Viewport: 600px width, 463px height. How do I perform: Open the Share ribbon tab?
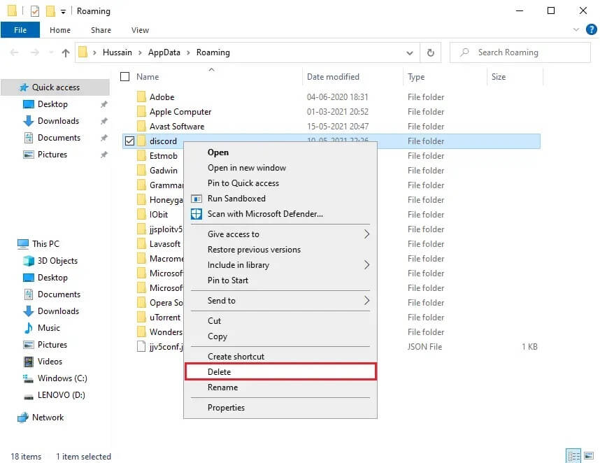101,30
